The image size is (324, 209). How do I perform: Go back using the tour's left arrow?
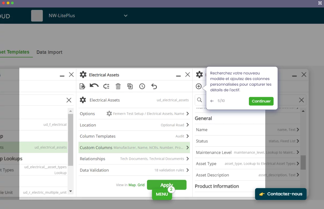(x=212, y=101)
